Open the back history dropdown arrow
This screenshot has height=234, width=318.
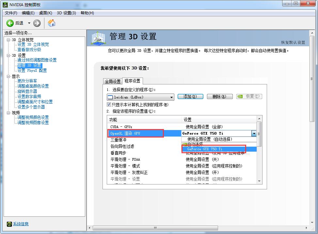click(x=29, y=23)
